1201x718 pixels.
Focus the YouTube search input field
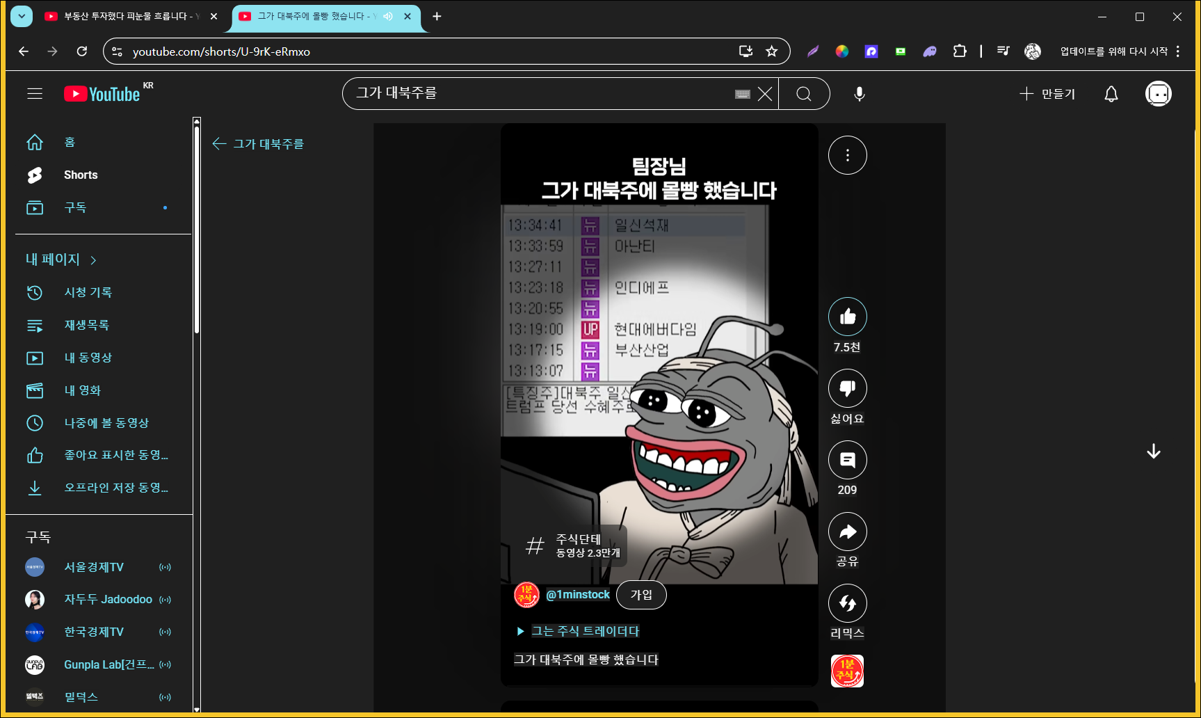point(542,94)
